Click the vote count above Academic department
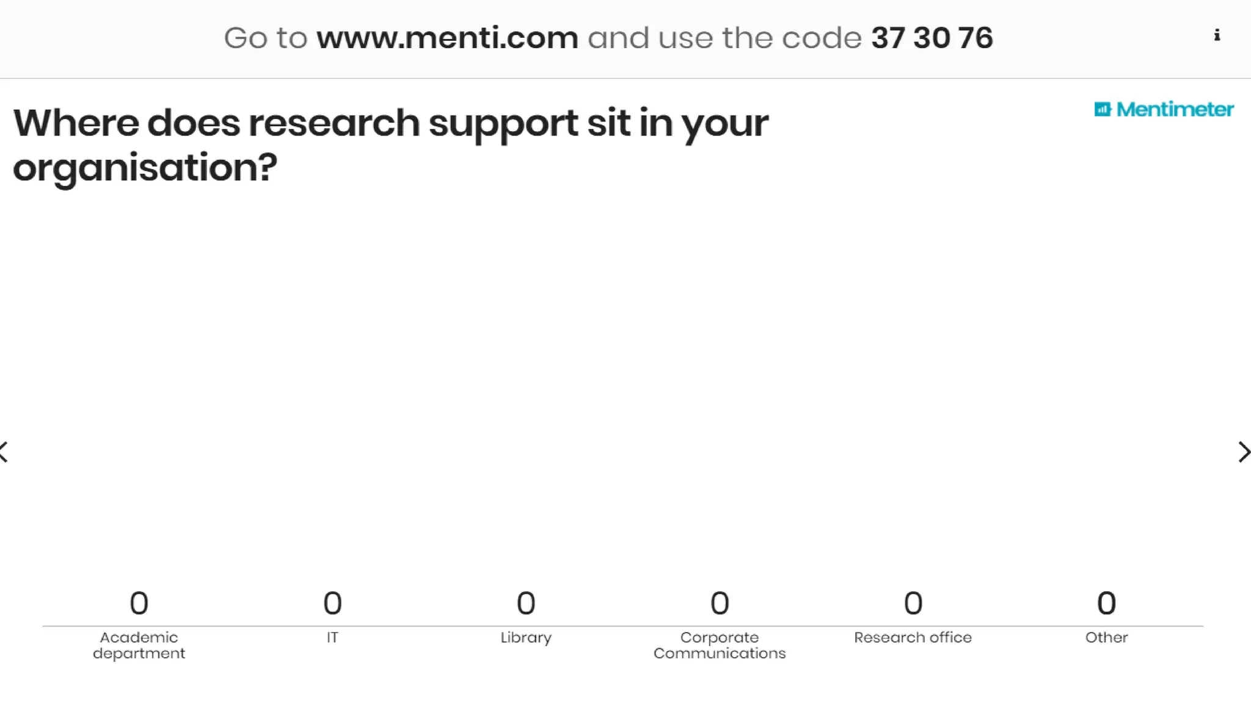This screenshot has height=703, width=1251. (x=139, y=603)
